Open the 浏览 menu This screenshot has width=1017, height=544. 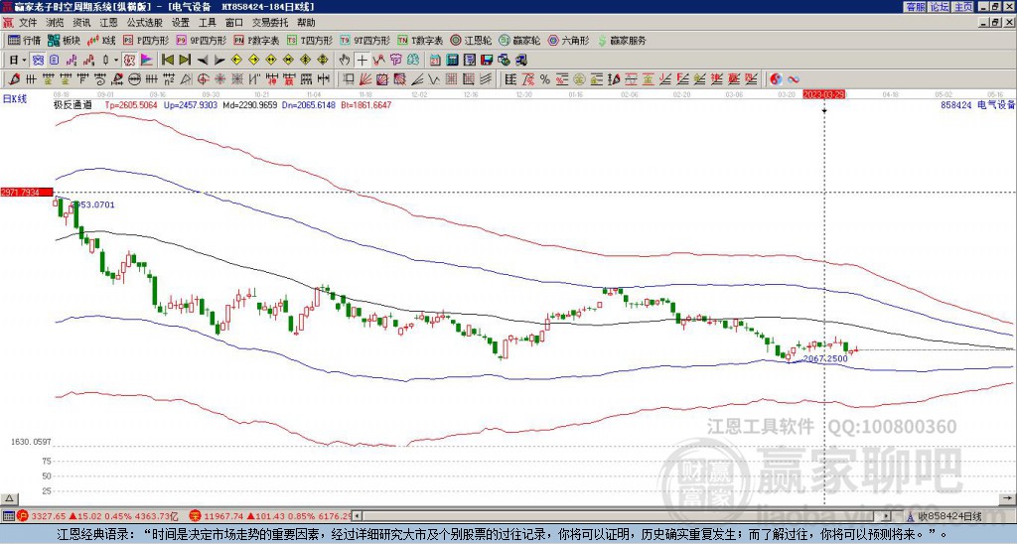pyautogui.click(x=56, y=23)
